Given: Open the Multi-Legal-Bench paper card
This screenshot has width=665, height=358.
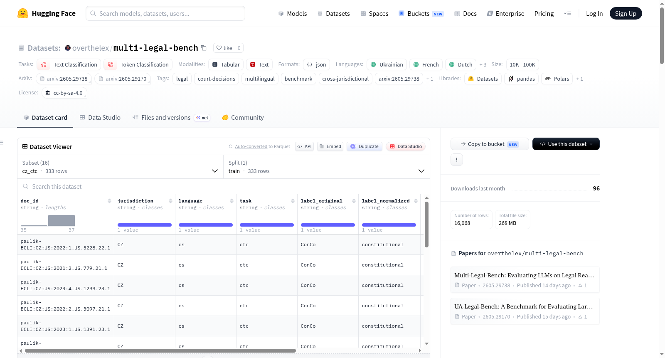Looking at the screenshot, I should [x=525, y=280].
